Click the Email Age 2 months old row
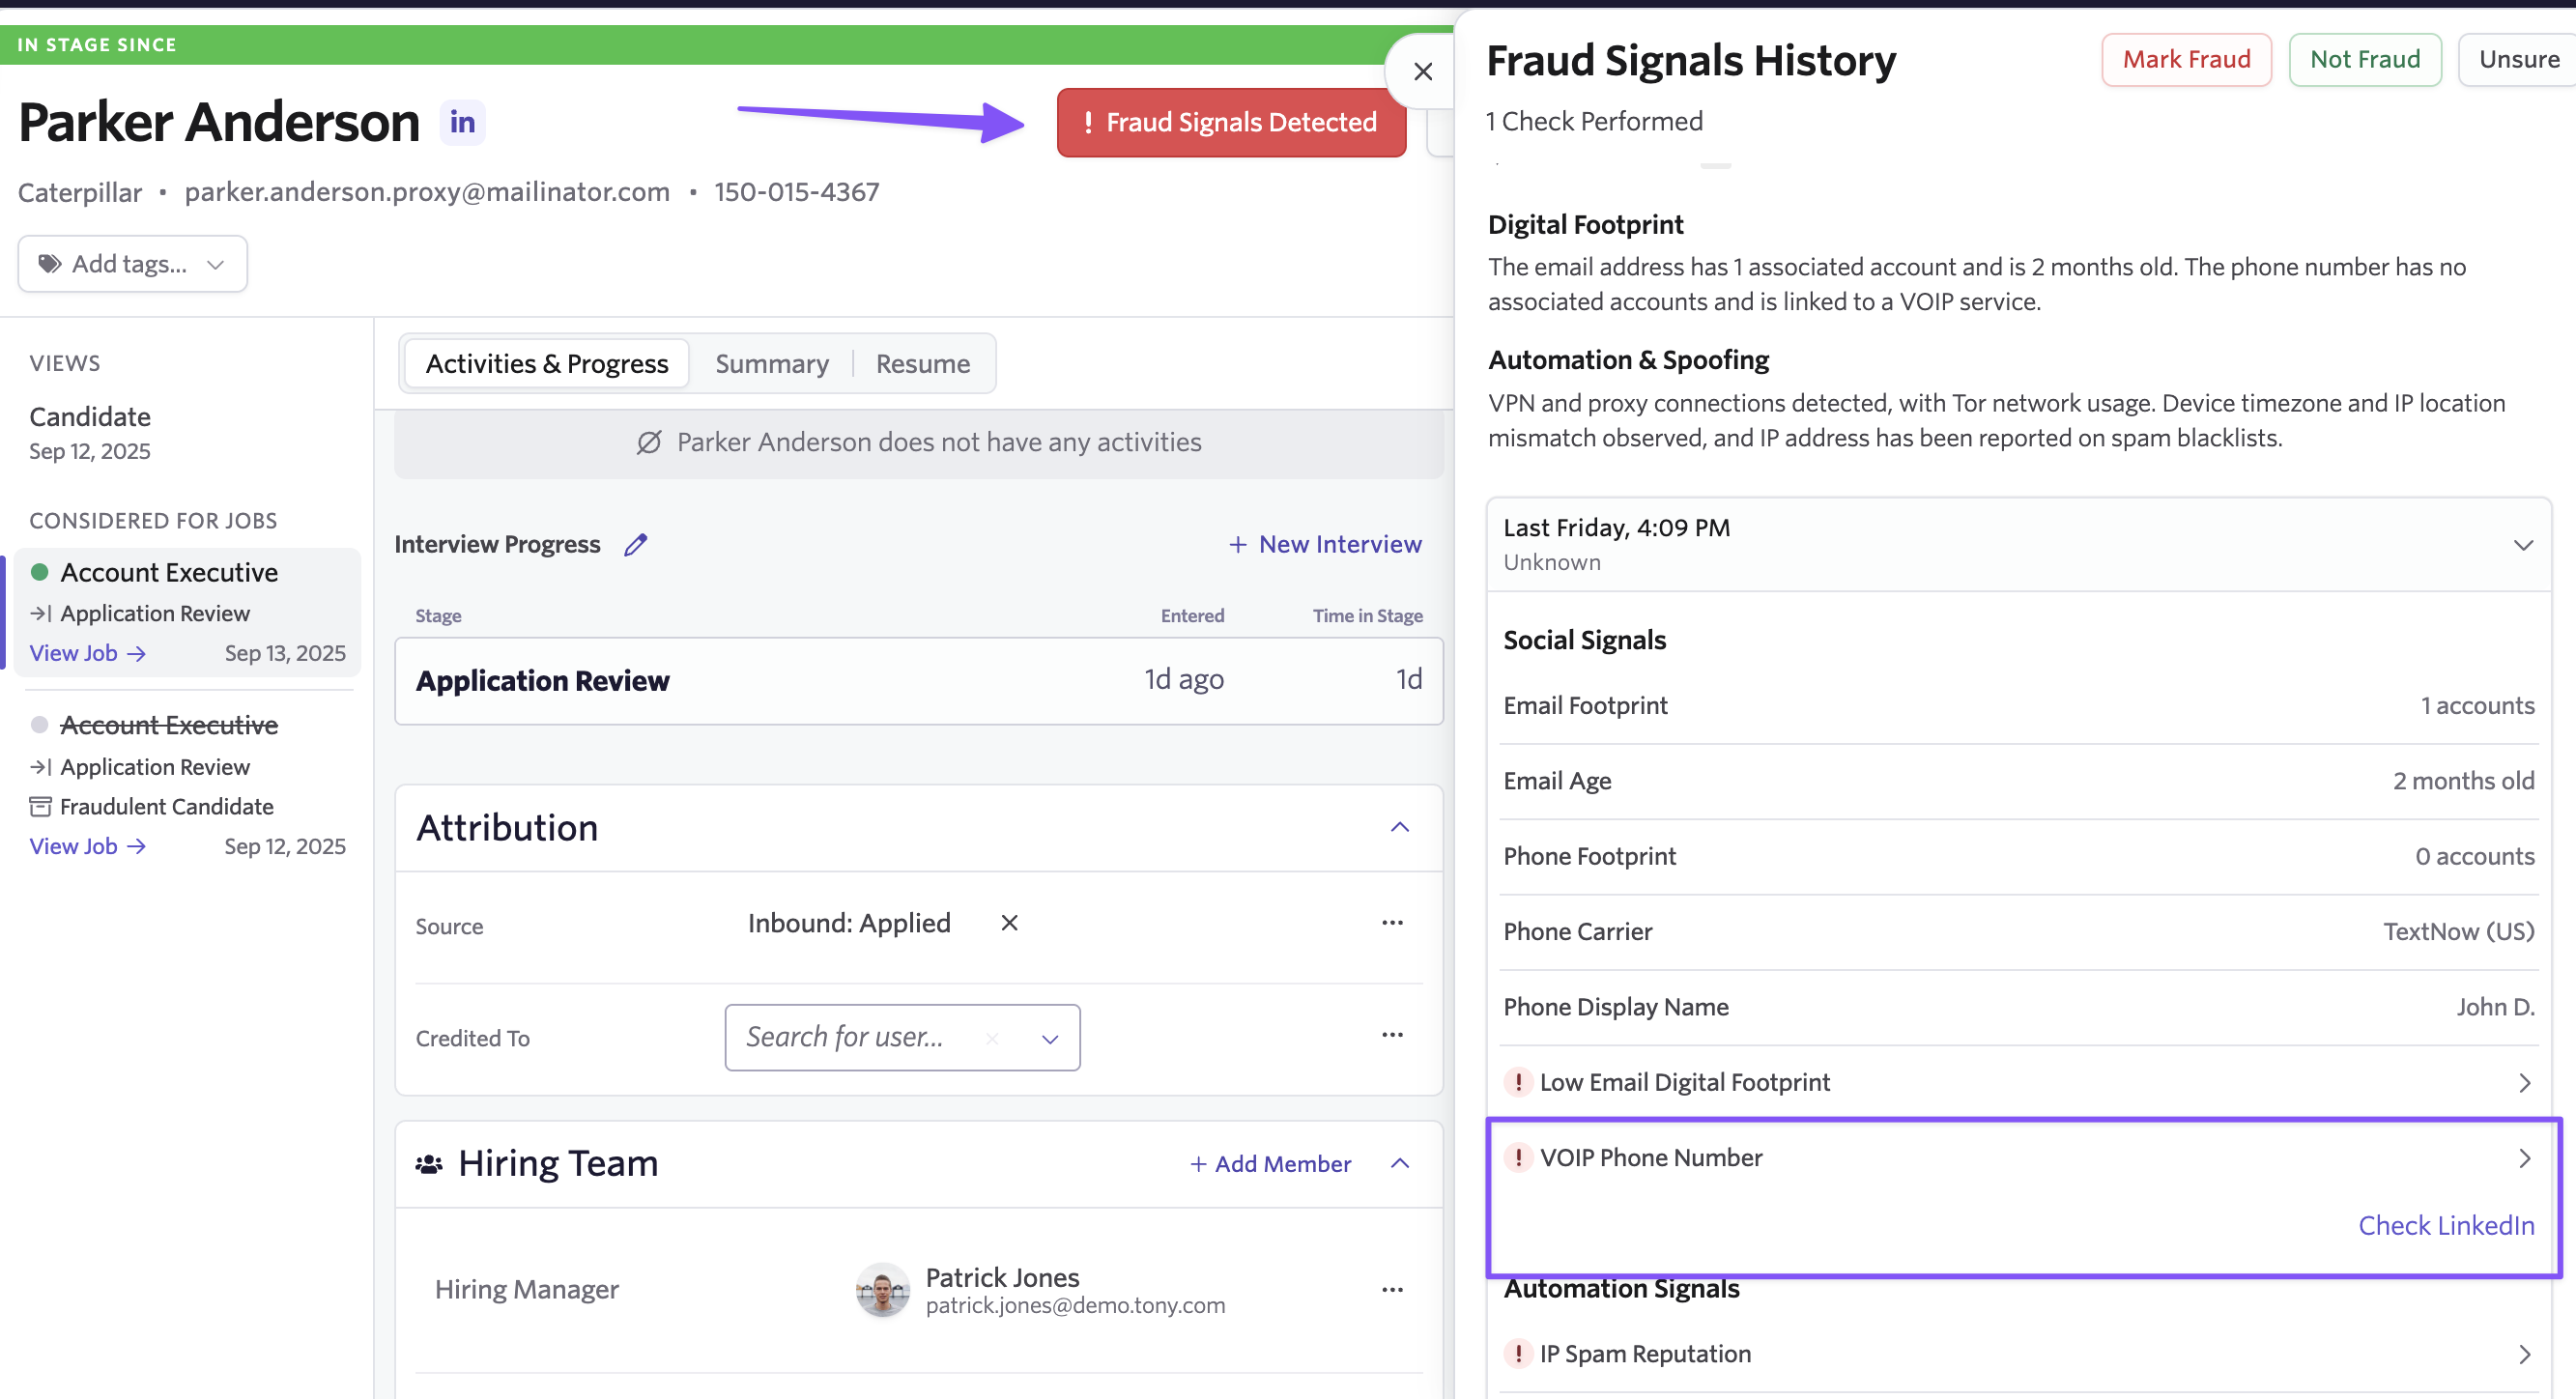Viewport: 2576px width, 1399px height. click(2018, 780)
